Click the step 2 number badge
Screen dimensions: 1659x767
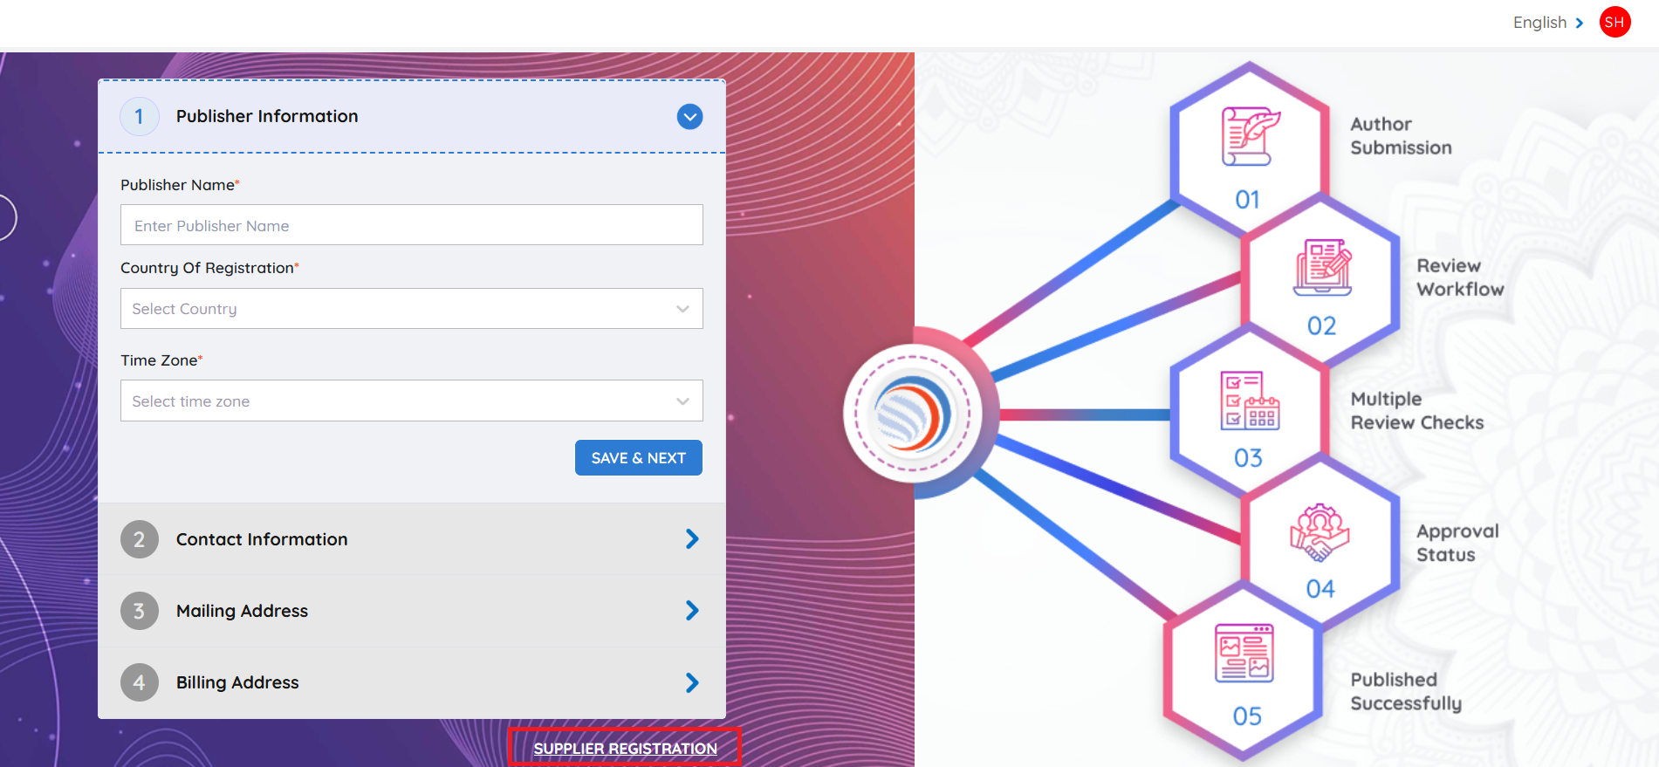tap(139, 539)
